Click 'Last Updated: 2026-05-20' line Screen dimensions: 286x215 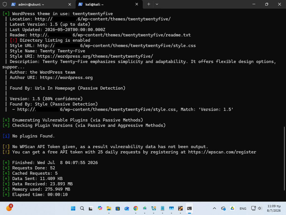[x=58, y=30]
